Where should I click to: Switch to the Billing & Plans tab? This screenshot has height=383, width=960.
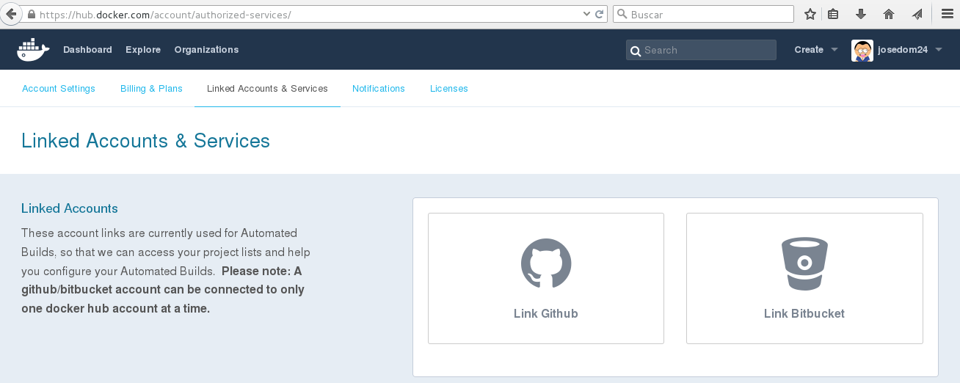(151, 89)
